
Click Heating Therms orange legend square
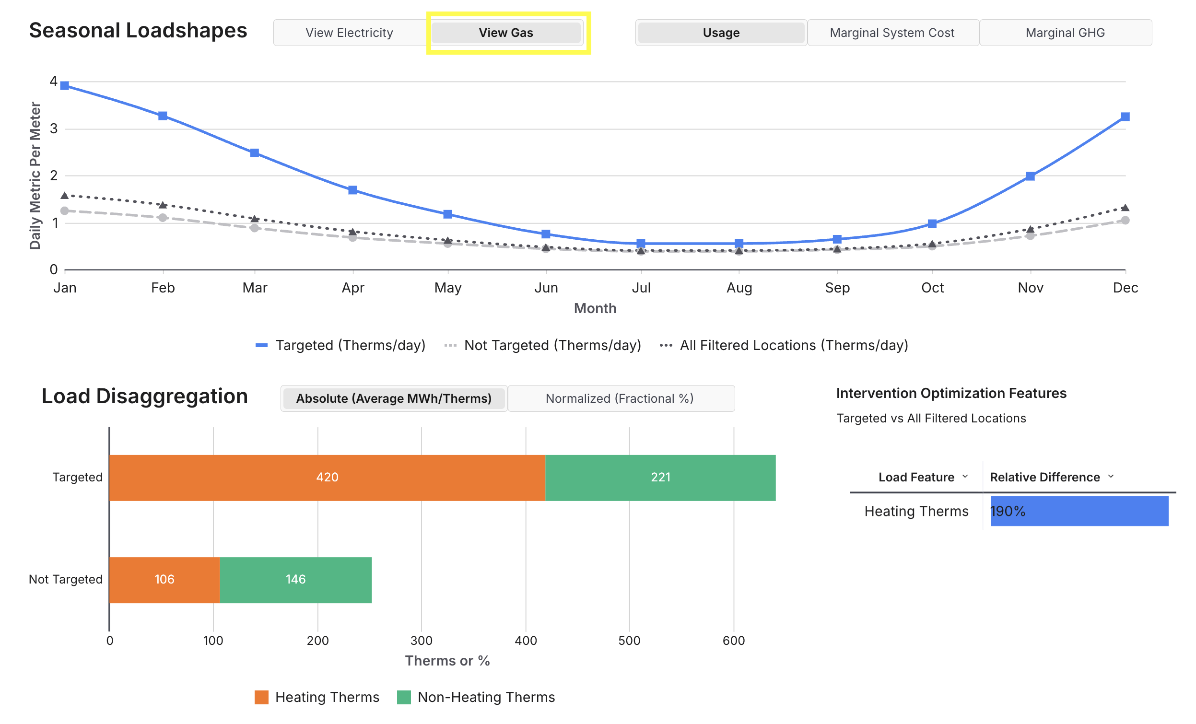coord(262,697)
